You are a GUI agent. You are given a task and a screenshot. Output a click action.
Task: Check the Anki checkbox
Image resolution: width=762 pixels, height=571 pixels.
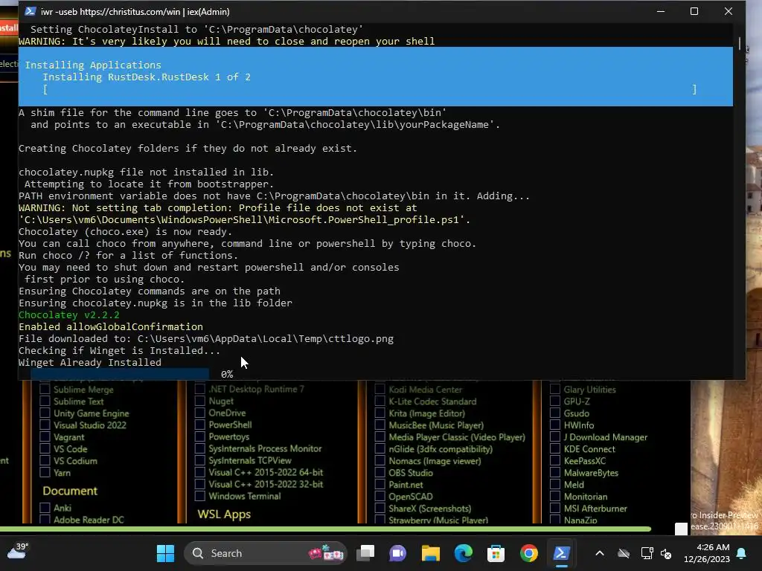click(45, 507)
